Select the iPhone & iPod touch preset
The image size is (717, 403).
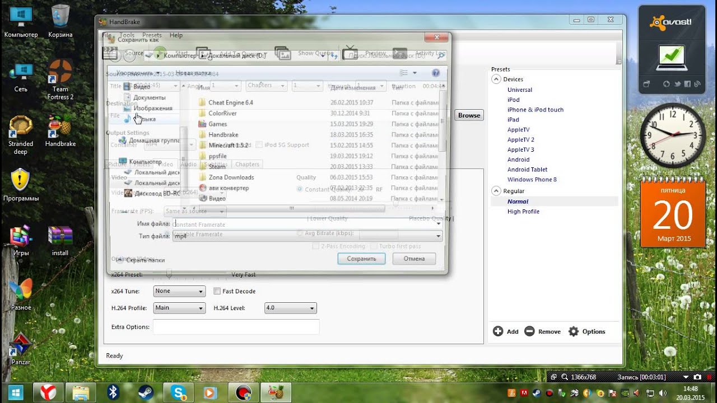click(x=535, y=110)
